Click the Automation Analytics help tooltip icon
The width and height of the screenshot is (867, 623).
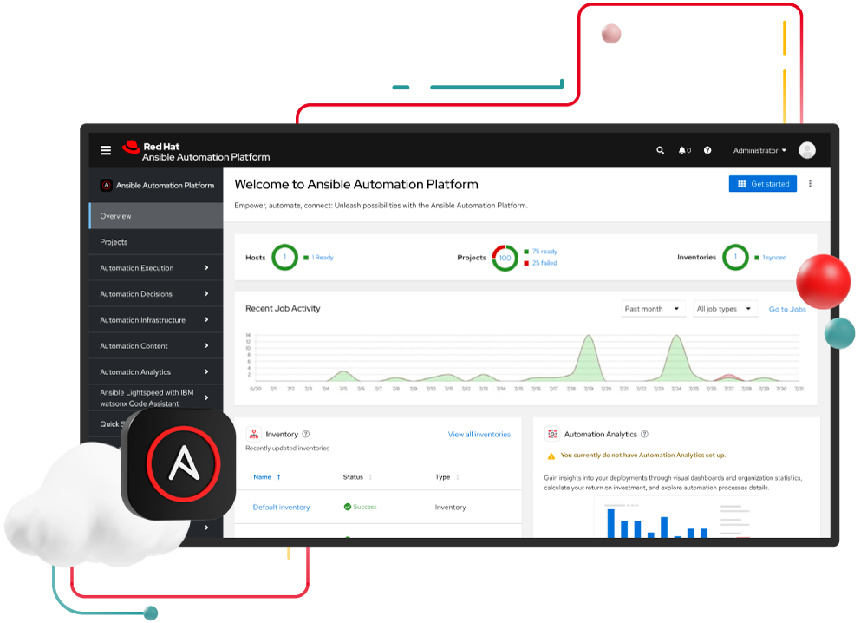pyautogui.click(x=644, y=434)
